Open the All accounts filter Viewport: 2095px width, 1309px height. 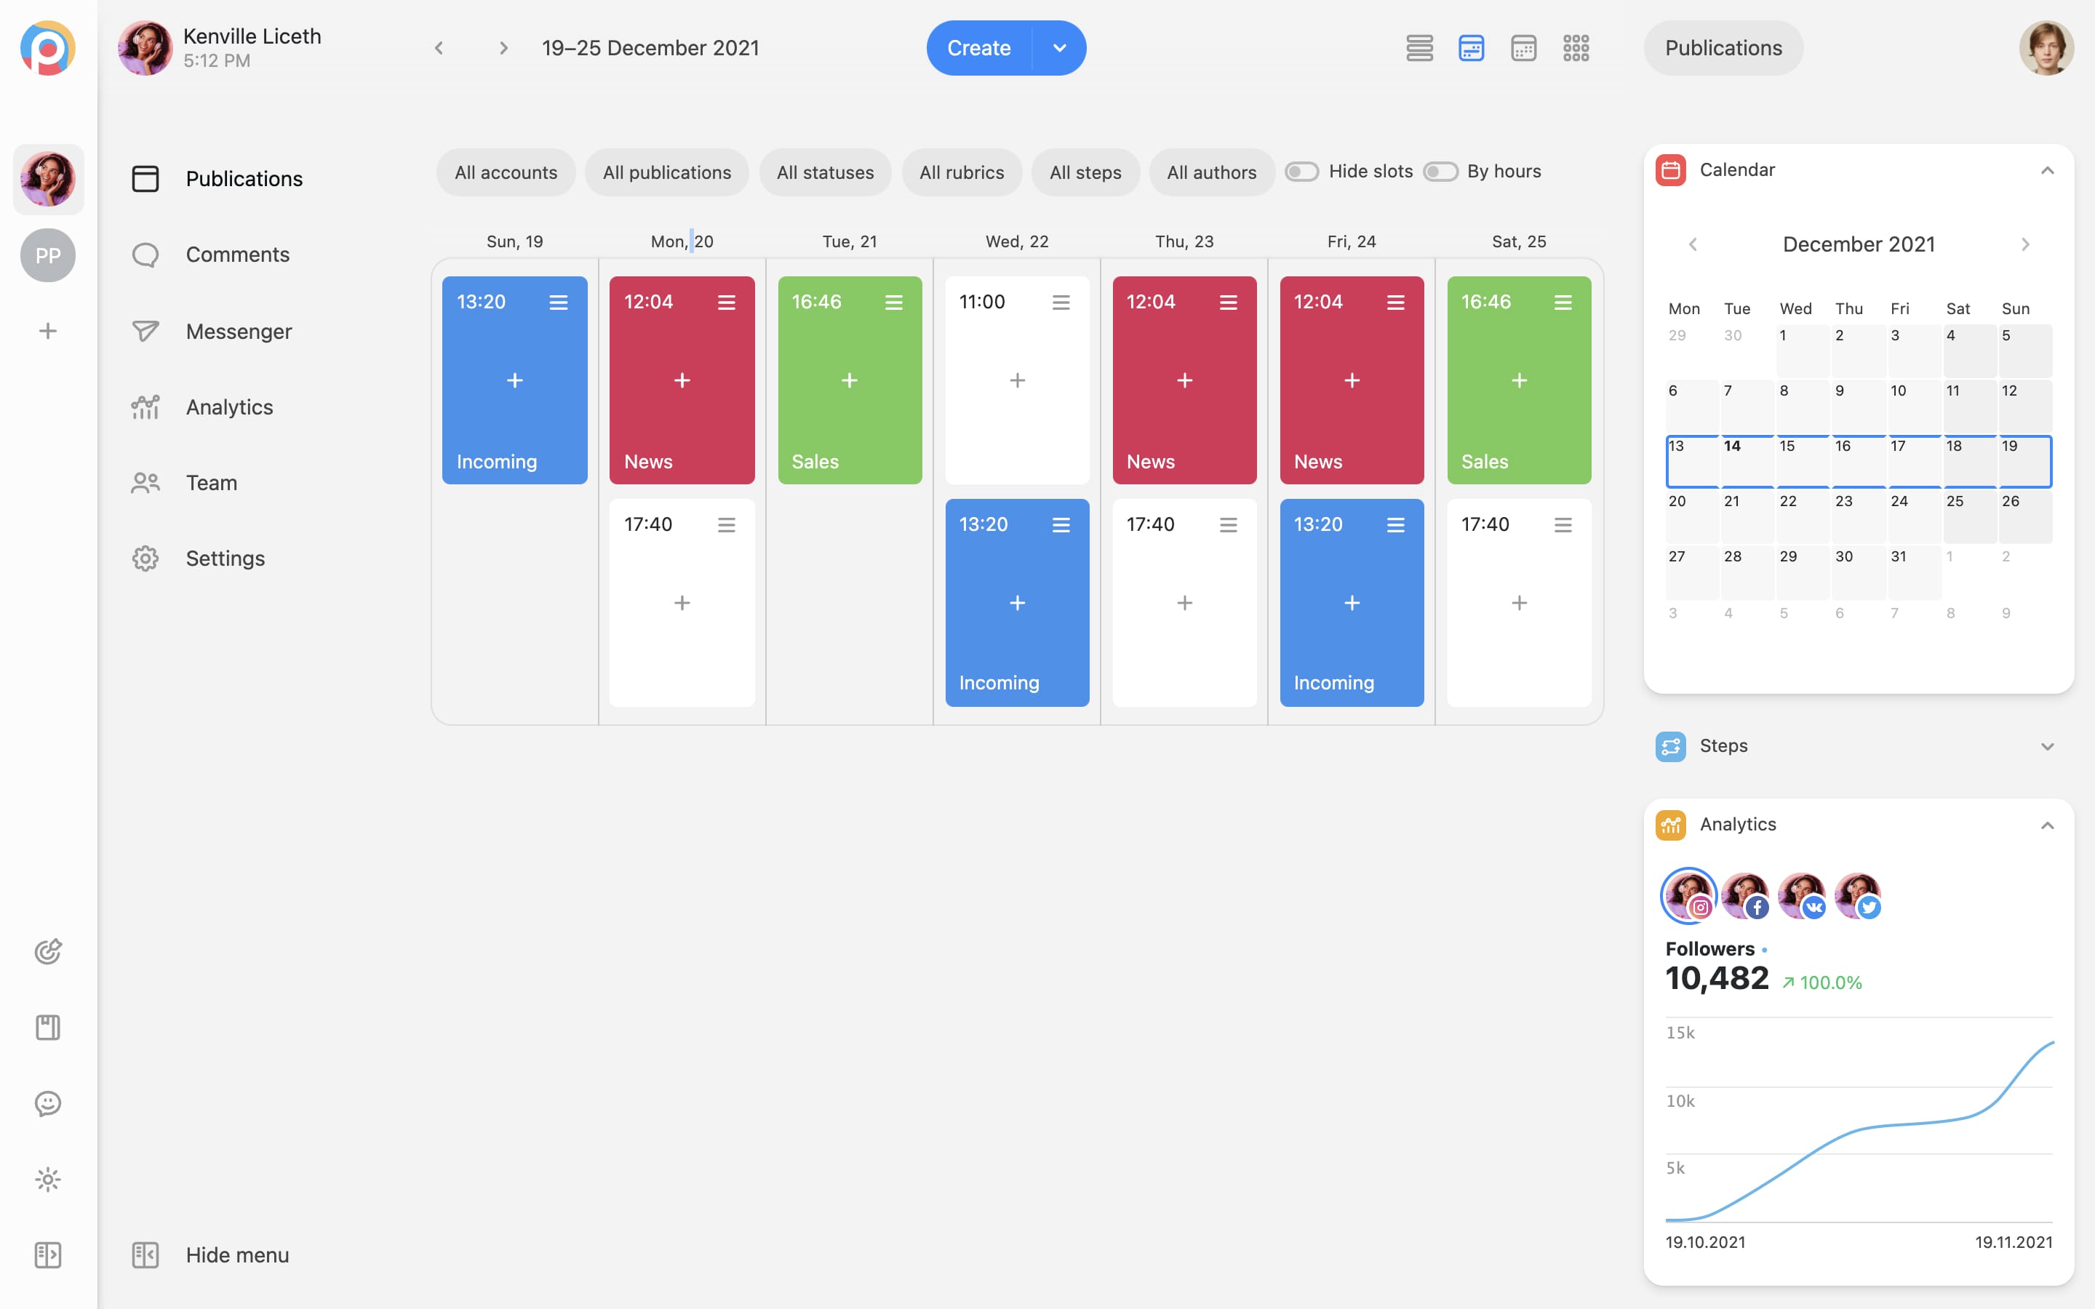pos(506,172)
